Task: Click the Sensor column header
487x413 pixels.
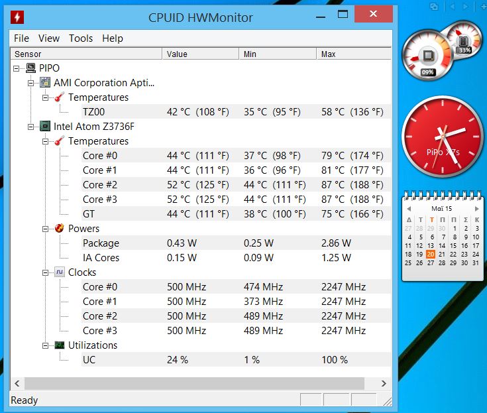Action: [86, 54]
